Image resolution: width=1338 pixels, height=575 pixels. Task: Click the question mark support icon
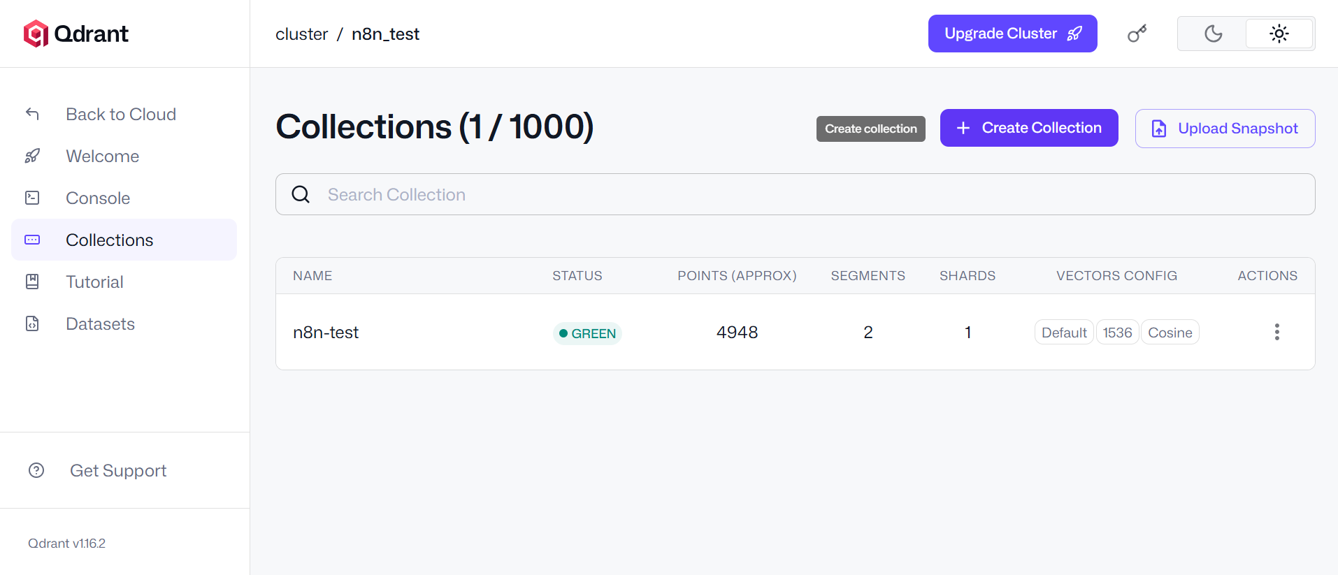[36, 470]
